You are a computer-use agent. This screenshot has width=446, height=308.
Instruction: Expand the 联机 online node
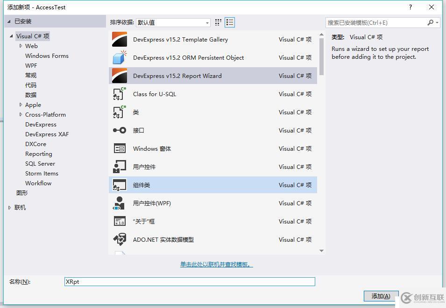(9, 207)
